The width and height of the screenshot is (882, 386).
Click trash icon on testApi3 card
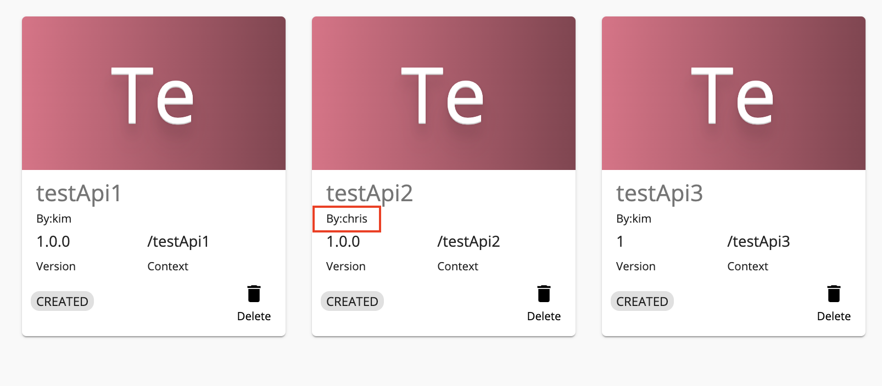click(834, 294)
